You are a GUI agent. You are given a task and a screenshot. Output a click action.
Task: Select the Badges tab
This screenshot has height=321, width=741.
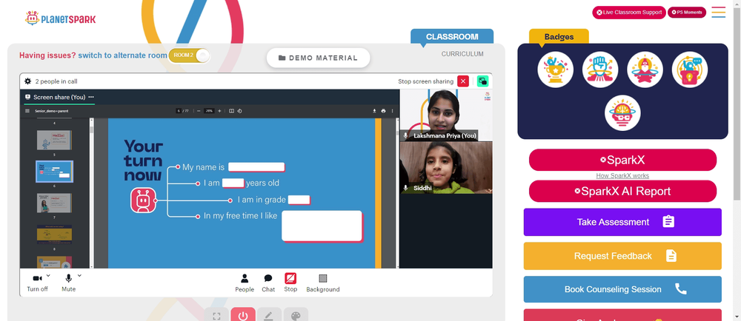(x=559, y=37)
